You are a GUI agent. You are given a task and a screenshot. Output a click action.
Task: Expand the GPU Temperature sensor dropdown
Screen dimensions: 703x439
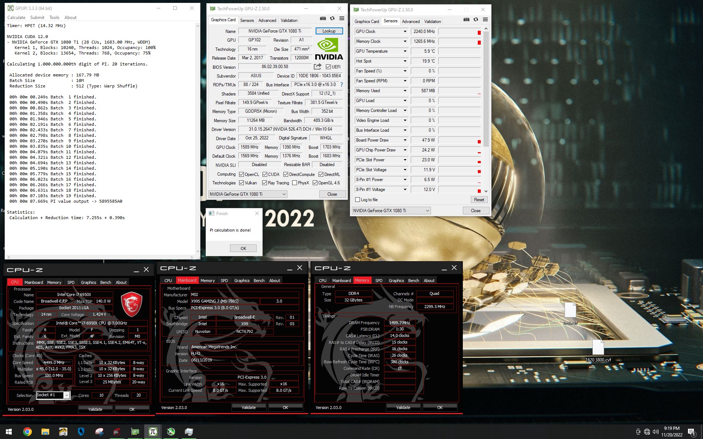click(405, 51)
